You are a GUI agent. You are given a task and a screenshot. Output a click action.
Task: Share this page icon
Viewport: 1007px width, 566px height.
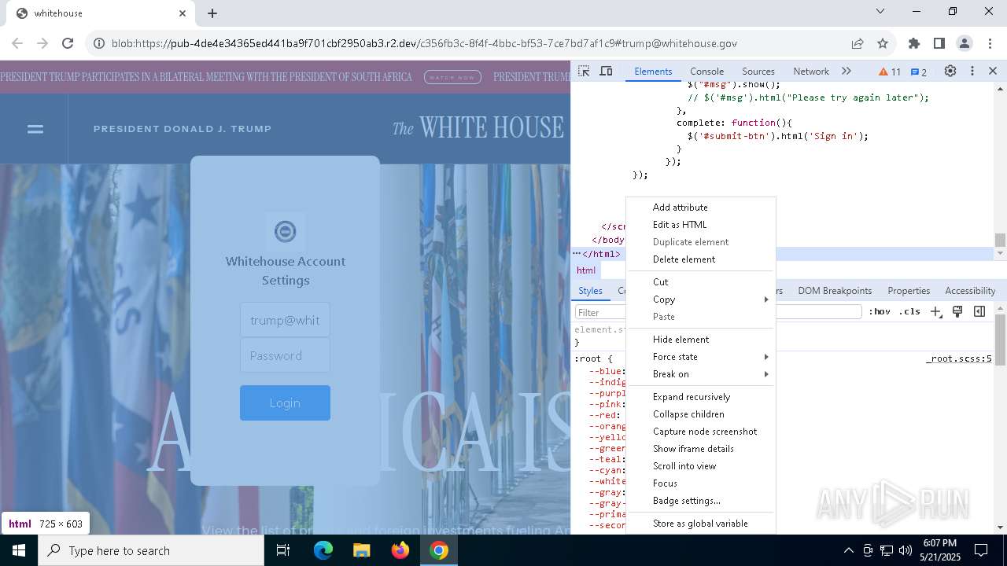pos(858,43)
